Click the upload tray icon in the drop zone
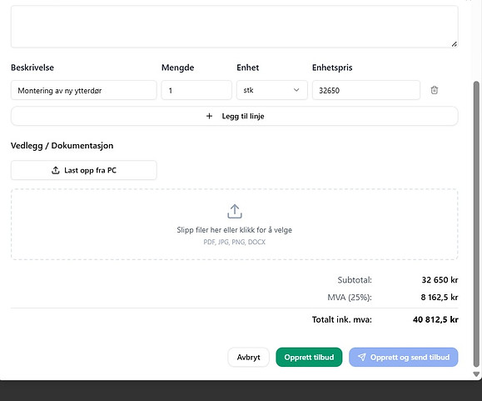Image resolution: width=482 pixels, height=401 pixels. [x=235, y=212]
